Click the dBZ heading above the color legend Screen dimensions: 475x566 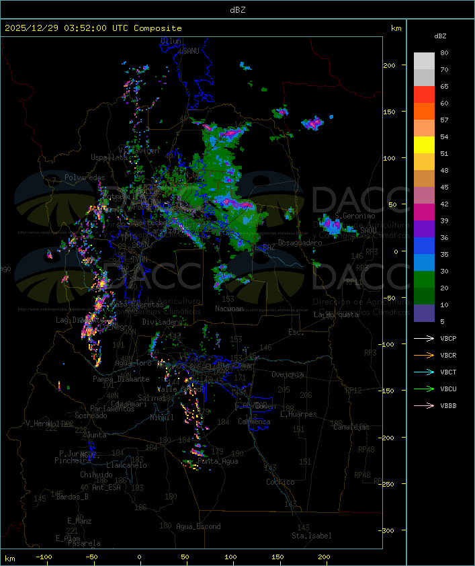click(x=440, y=36)
